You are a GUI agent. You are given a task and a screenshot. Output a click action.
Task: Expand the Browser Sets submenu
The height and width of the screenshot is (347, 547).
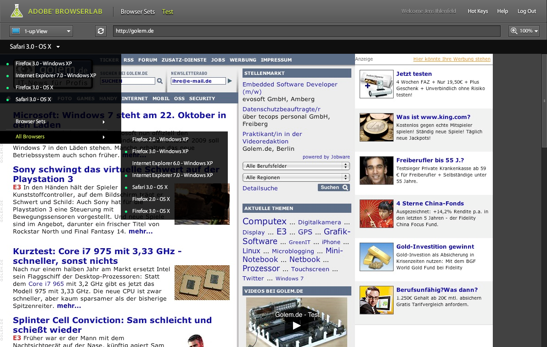(x=60, y=121)
